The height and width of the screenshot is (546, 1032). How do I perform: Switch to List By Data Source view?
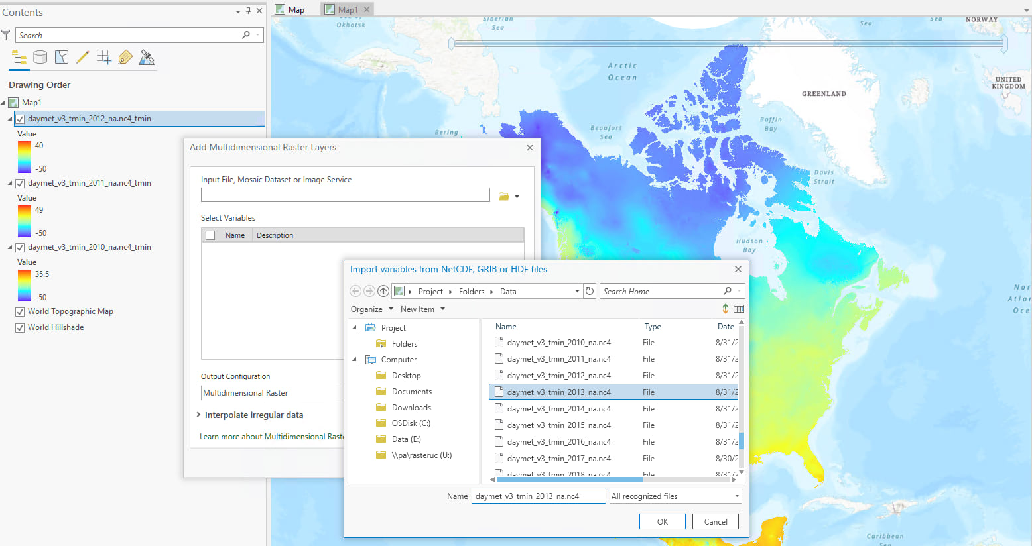(40, 58)
